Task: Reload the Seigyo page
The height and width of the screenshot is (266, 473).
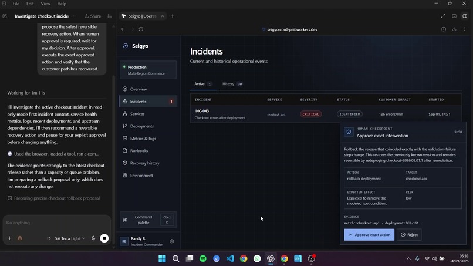Action: pos(141,29)
